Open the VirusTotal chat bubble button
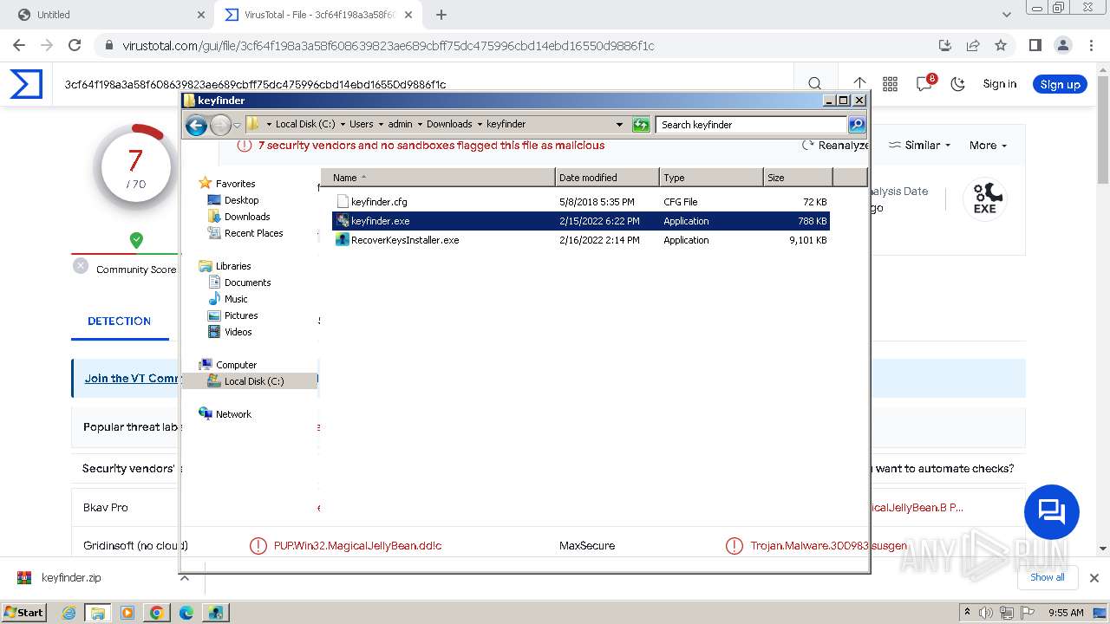This screenshot has height=624, width=1110. [1052, 512]
